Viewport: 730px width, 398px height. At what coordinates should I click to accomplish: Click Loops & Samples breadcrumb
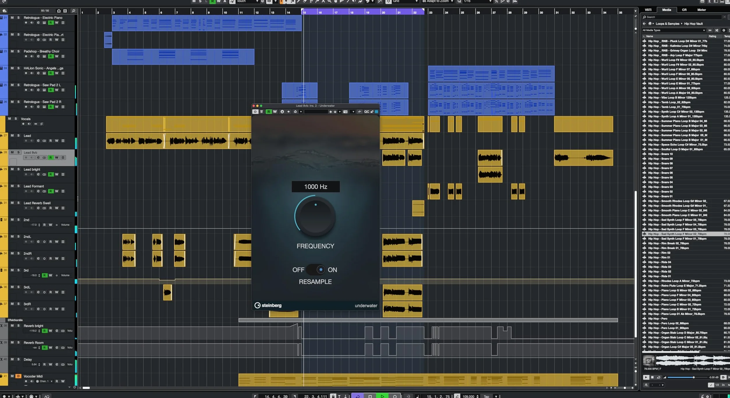[667, 24]
